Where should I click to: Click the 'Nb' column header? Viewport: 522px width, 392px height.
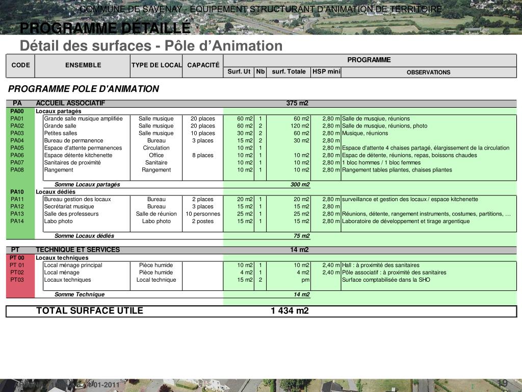pyautogui.click(x=260, y=71)
